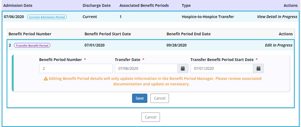The width and height of the screenshot is (301, 127).
Task: Select the Hospice-to-Hospice Transfer type cell
Action: 208,17
